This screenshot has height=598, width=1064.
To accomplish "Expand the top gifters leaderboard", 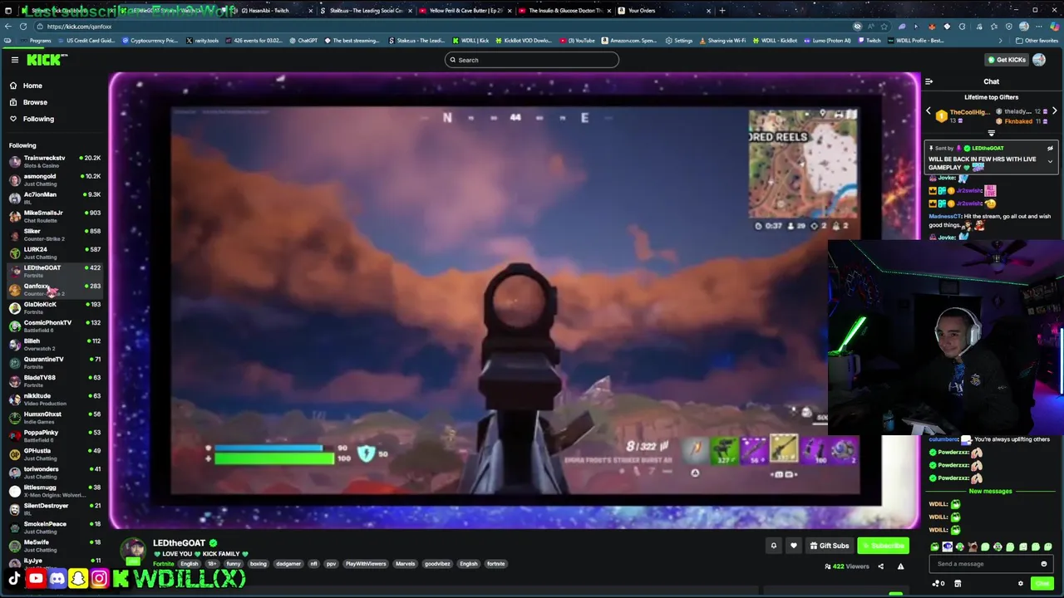I will tap(991, 133).
